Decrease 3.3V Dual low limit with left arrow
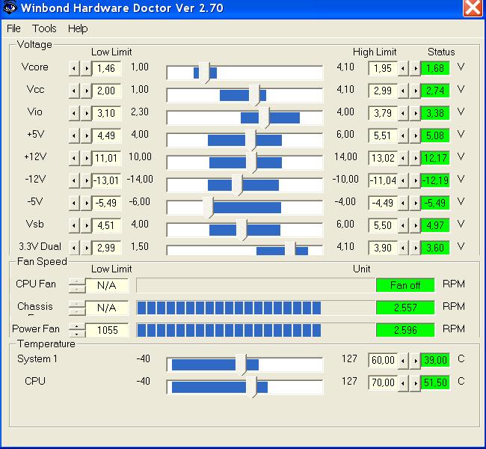486x449 pixels. (x=74, y=248)
